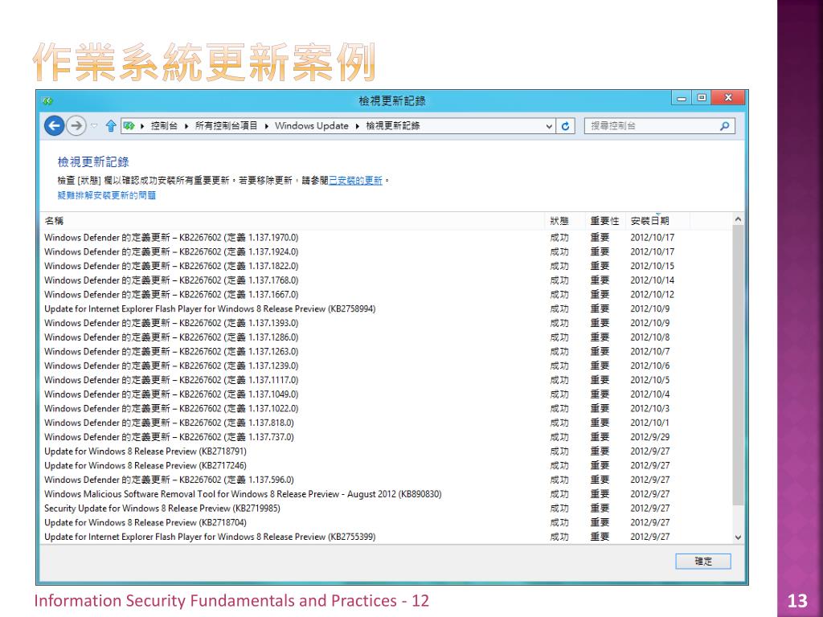Click window title bar system icon
823x617 pixels.
click(48, 100)
